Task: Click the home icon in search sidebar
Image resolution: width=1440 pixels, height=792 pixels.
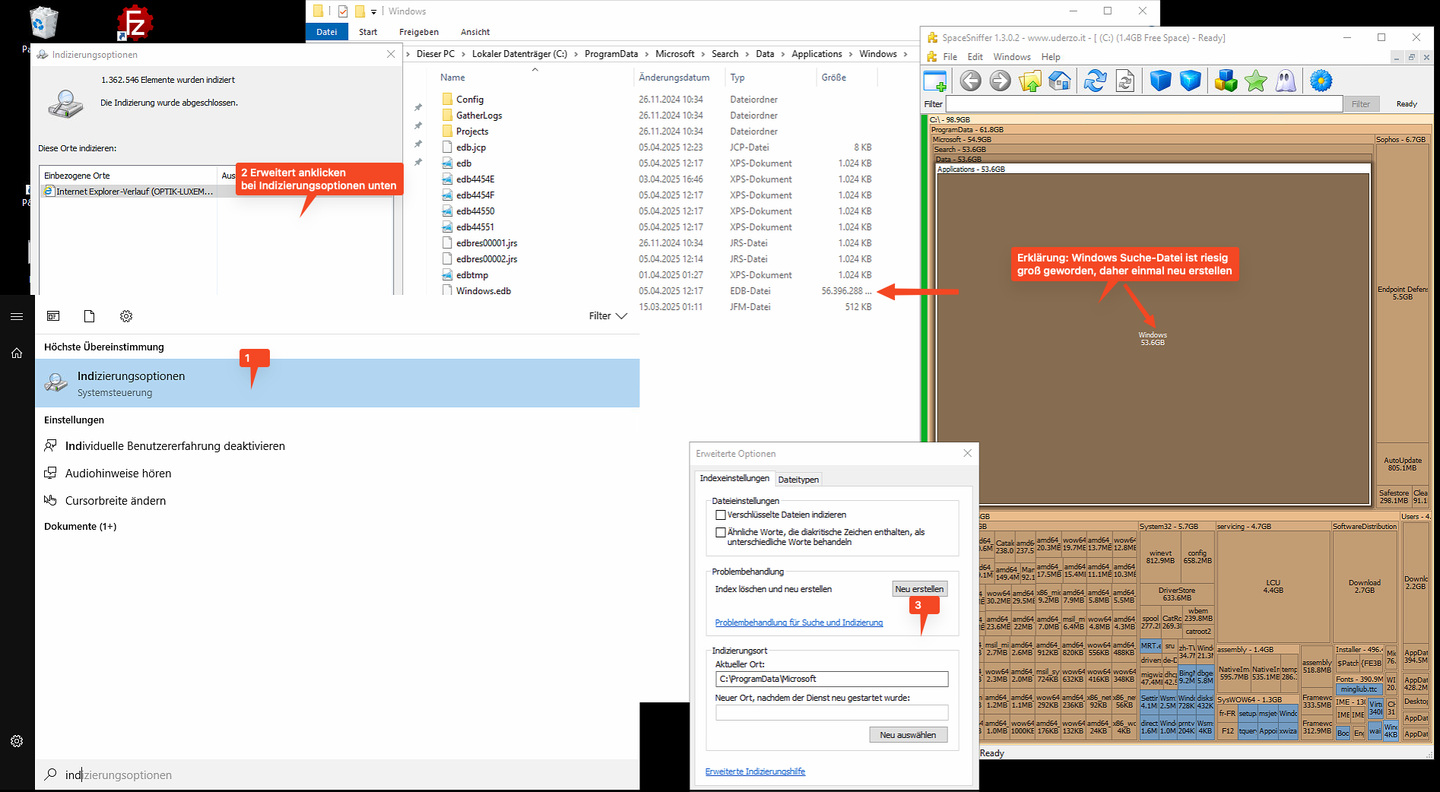Action: (17, 353)
